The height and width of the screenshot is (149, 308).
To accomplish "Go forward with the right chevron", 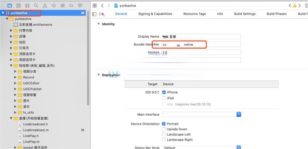I will 109,5.
